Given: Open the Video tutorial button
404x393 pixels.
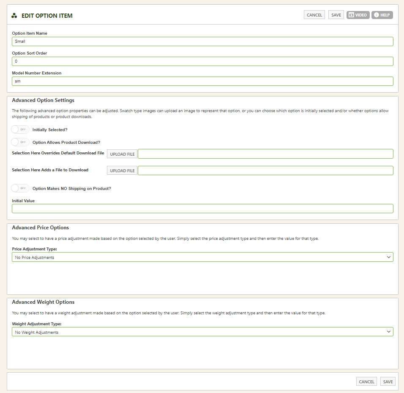Looking at the screenshot, I should tap(358, 15).
